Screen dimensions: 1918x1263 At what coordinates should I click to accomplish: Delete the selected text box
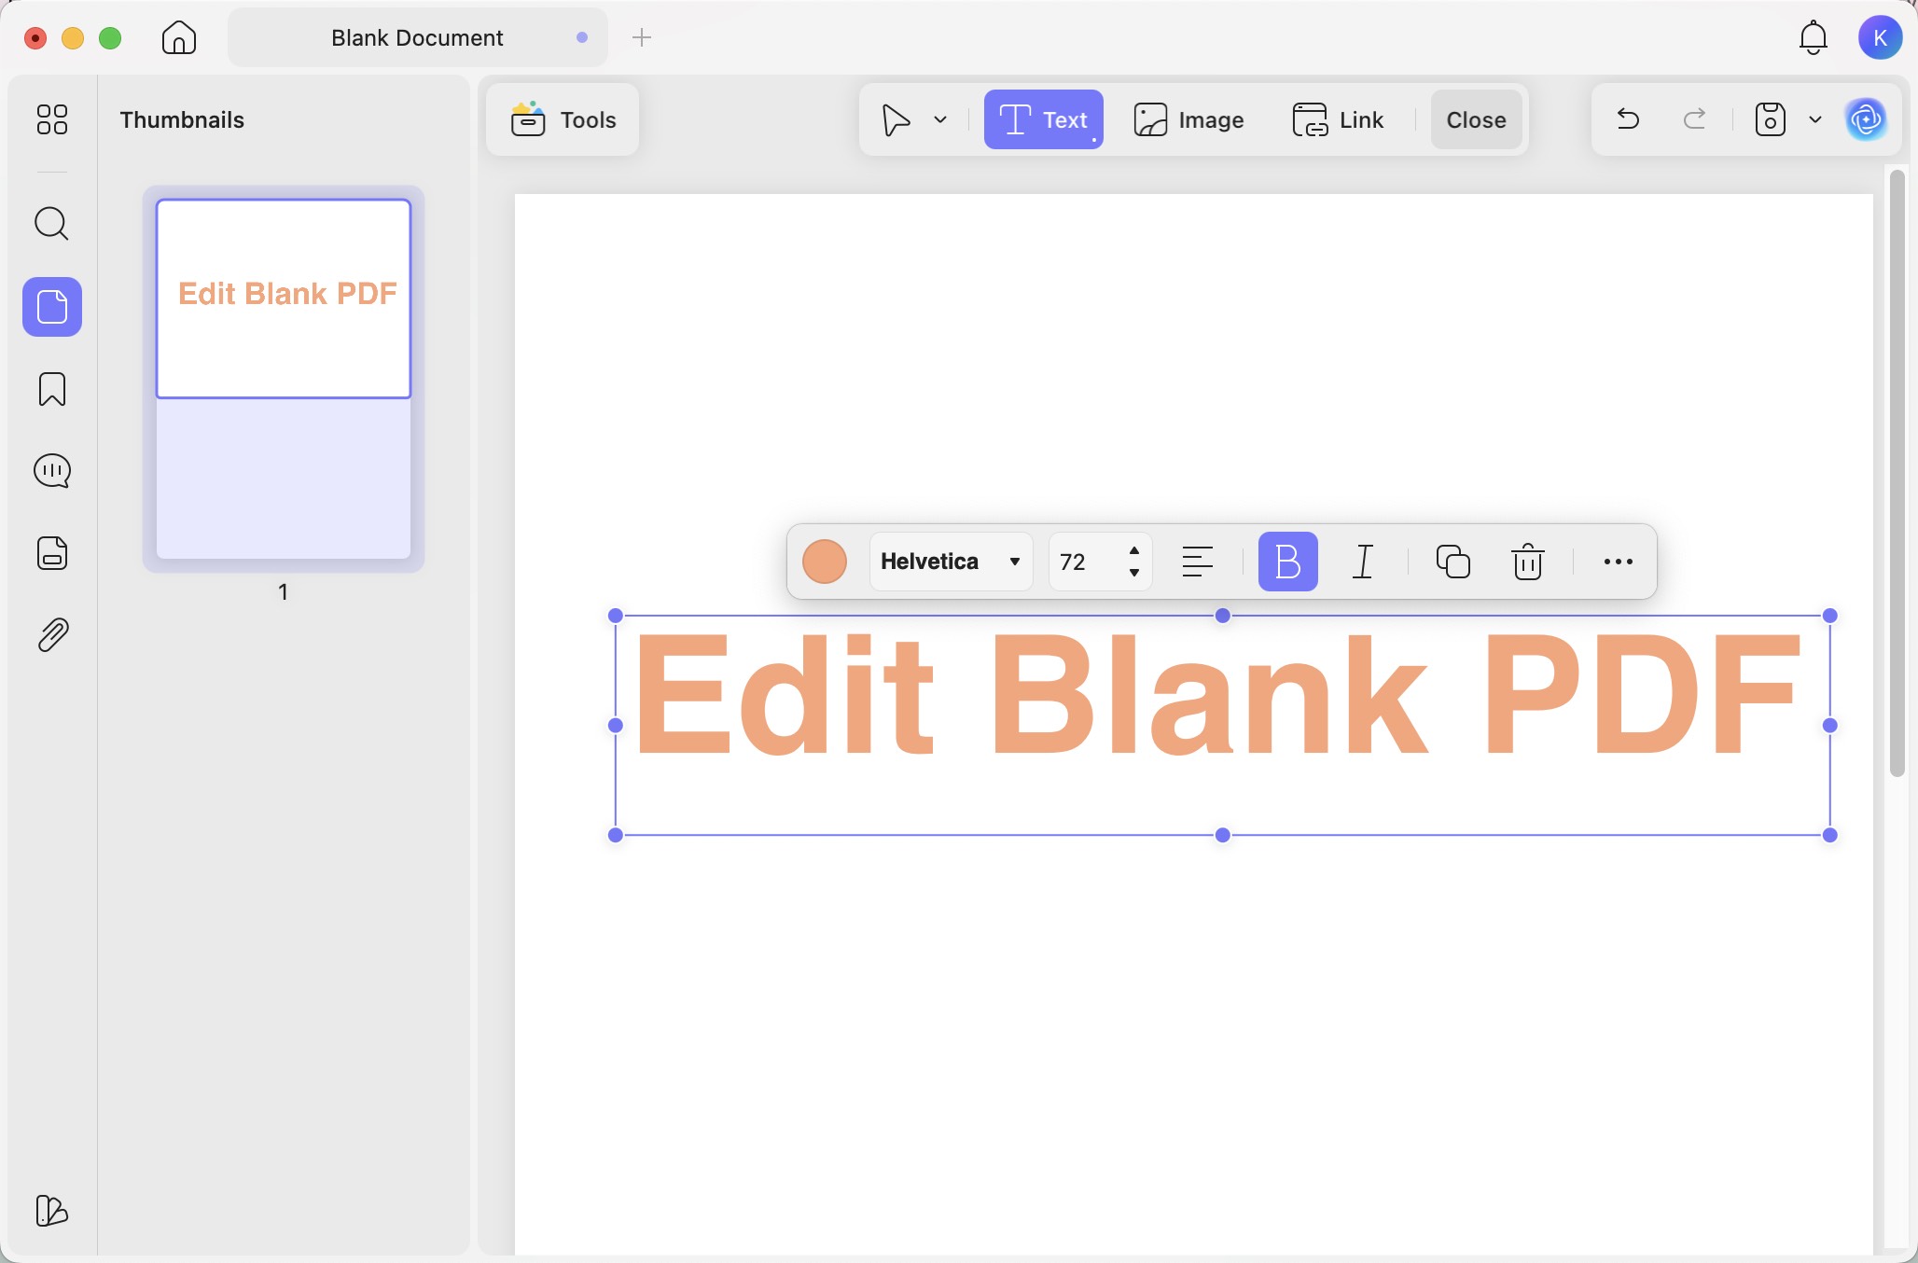point(1527,562)
